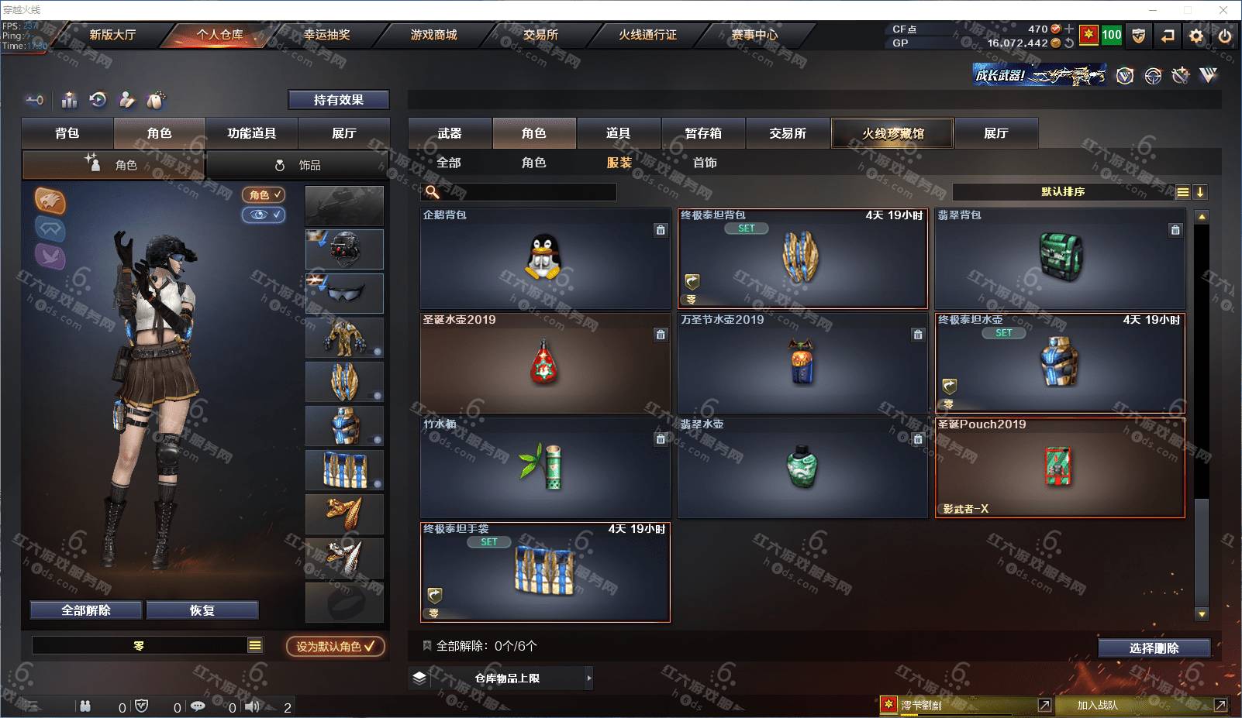Toggle 设为默认角色 checkbox button

point(335,646)
